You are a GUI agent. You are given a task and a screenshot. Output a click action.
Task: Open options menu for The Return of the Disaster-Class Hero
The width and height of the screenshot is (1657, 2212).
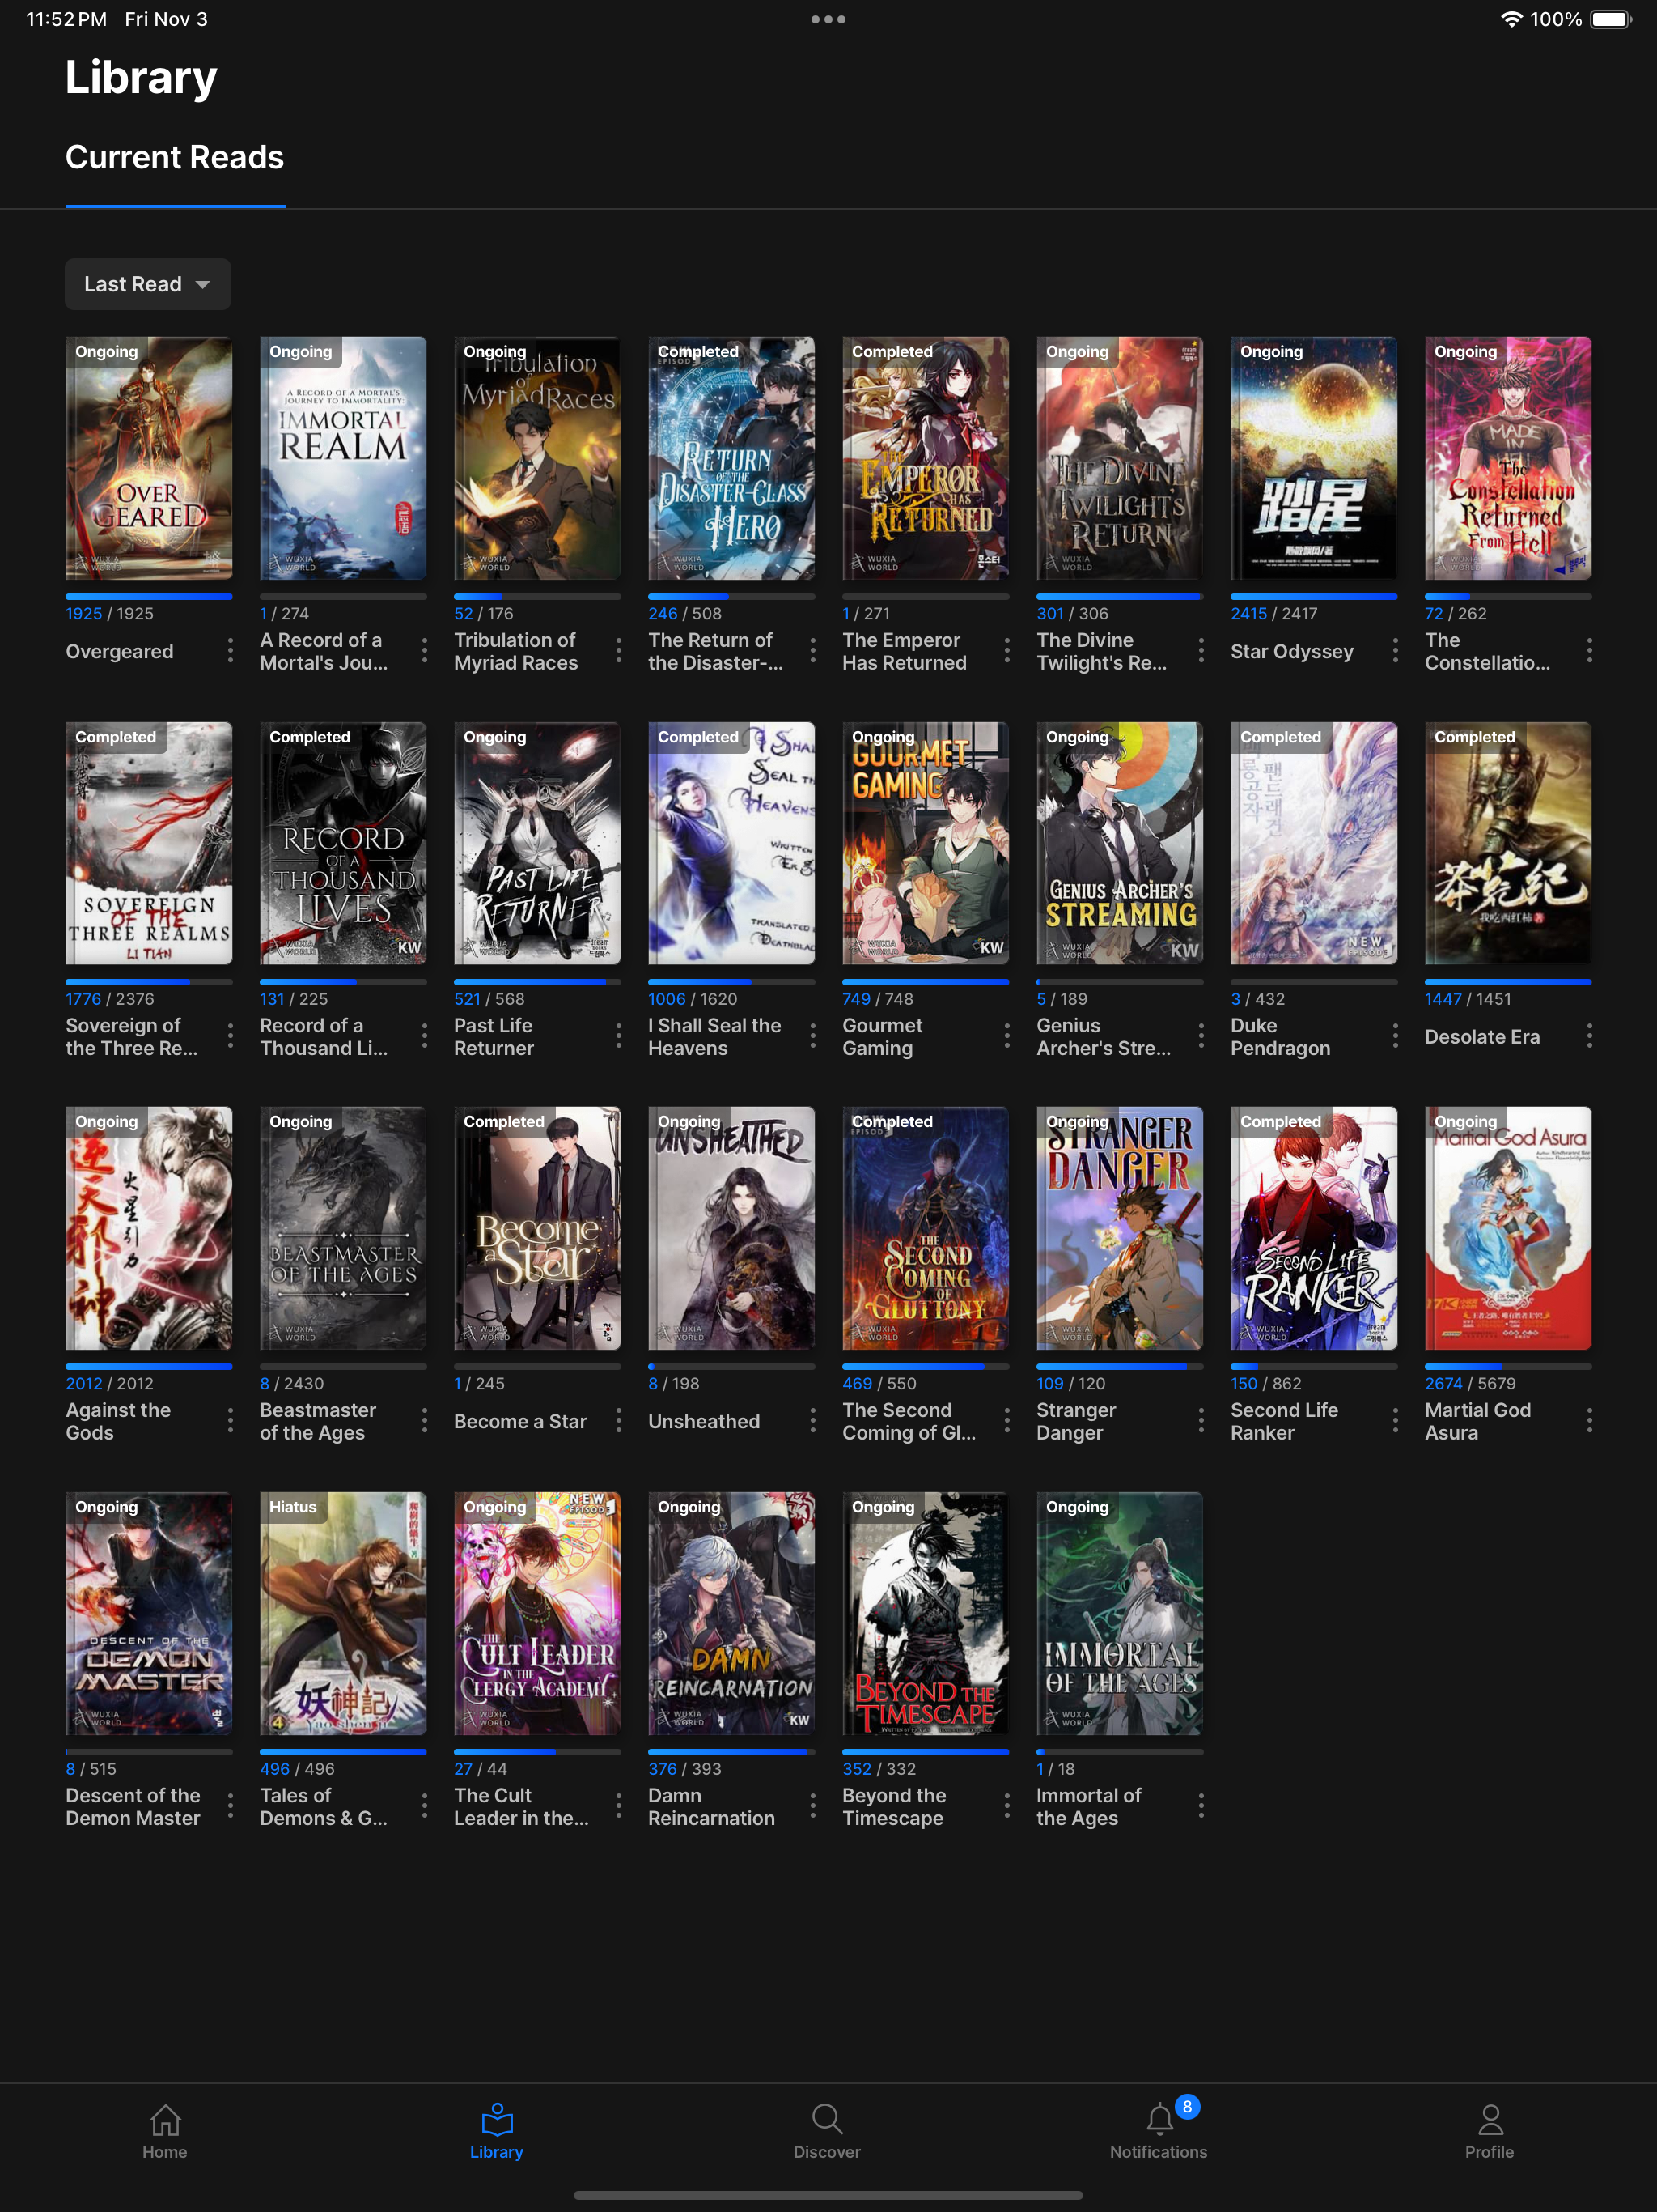pyautogui.click(x=812, y=651)
